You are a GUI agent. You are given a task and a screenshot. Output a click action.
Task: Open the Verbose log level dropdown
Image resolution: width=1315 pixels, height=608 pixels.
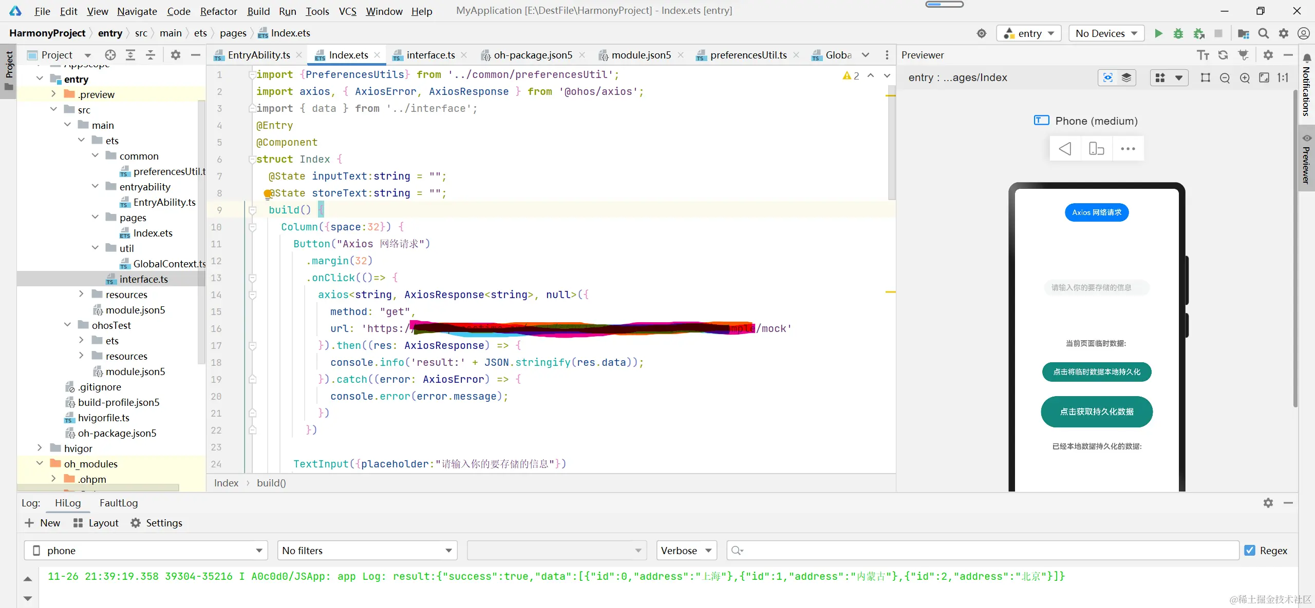pyautogui.click(x=686, y=551)
